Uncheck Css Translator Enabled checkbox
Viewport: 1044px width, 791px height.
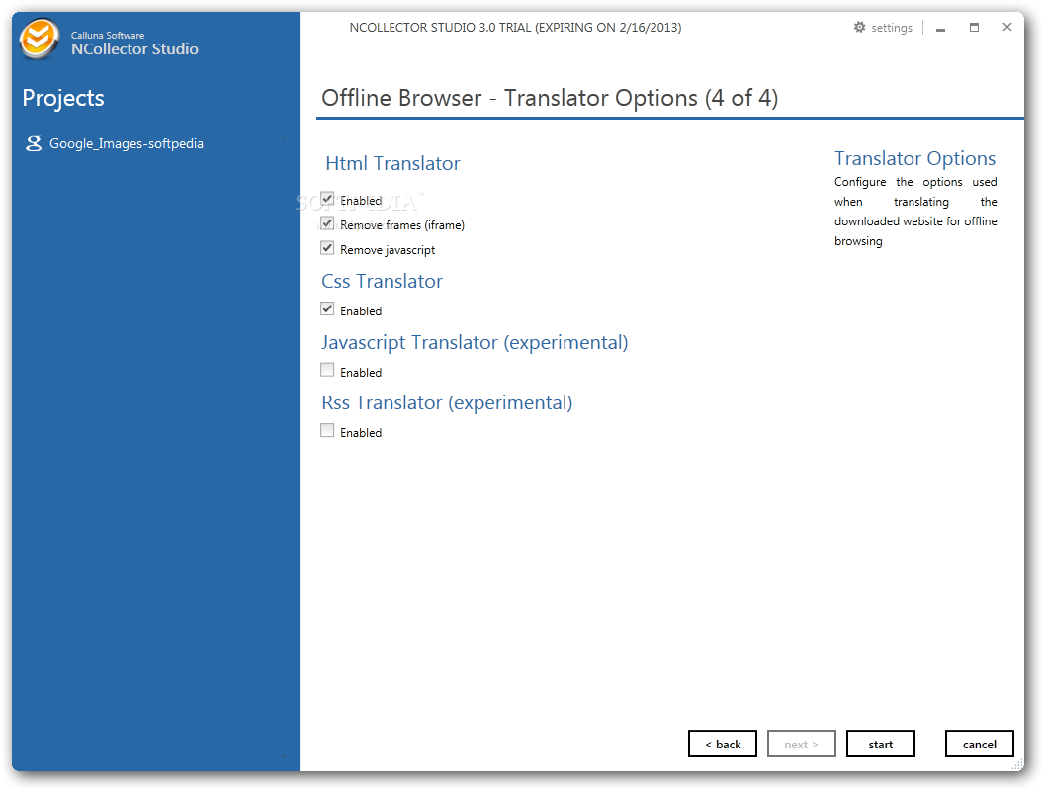pyautogui.click(x=327, y=308)
